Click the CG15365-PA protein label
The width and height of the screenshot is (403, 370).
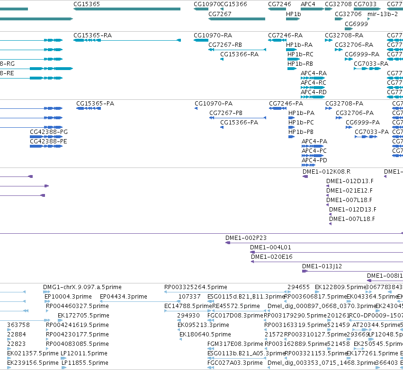[x=95, y=104]
